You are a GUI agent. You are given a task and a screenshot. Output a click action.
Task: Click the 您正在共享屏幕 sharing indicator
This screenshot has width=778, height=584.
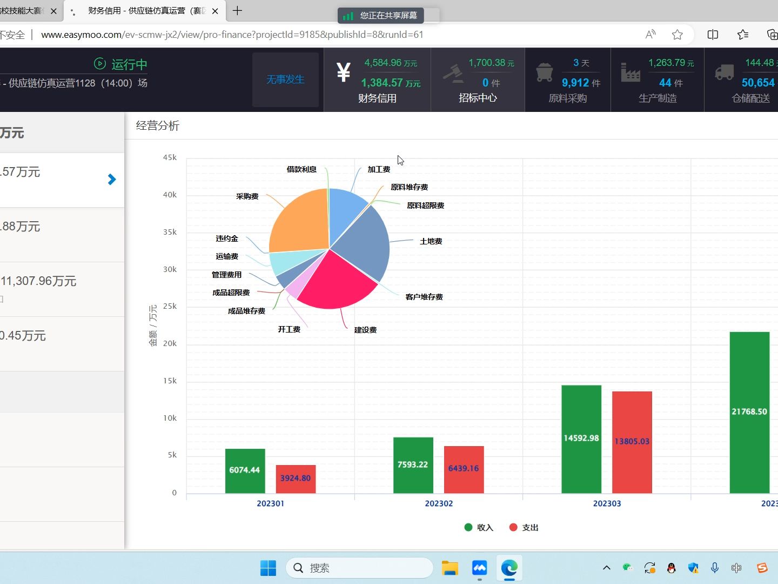point(381,15)
